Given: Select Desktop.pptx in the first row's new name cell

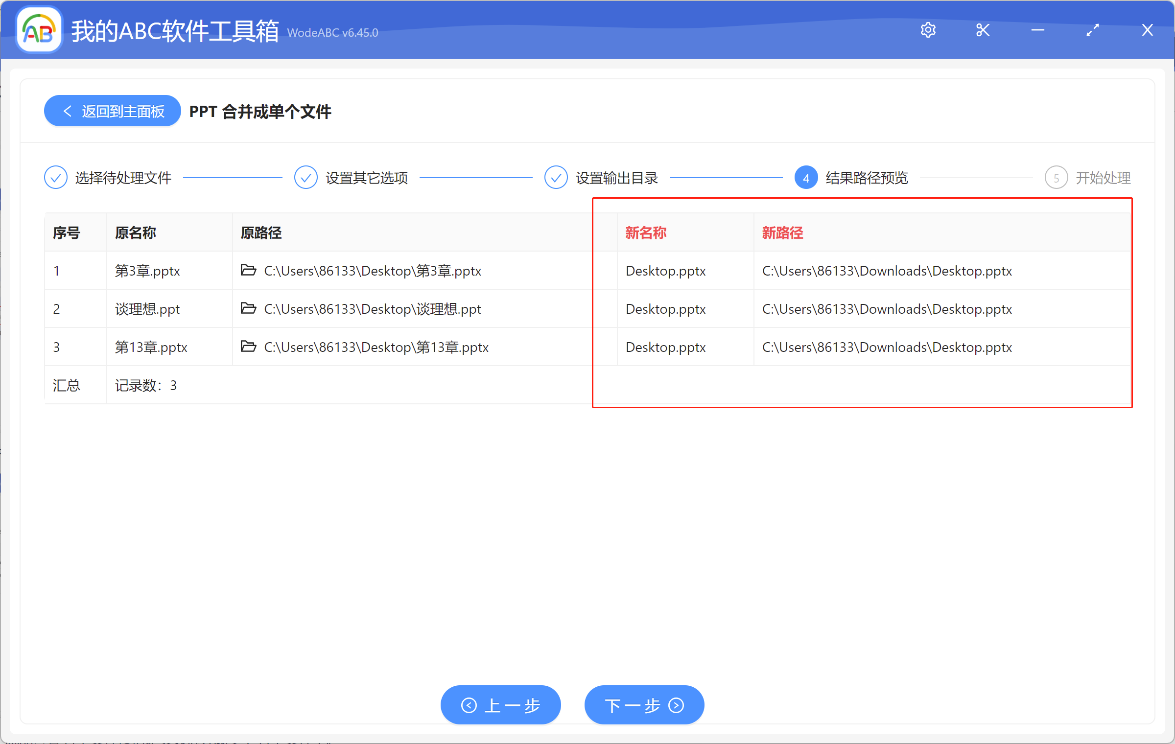Looking at the screenshot, I should 665,270.
